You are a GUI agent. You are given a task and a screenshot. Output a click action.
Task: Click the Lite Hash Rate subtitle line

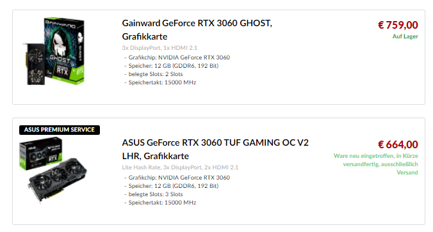[x=180, y=167]
